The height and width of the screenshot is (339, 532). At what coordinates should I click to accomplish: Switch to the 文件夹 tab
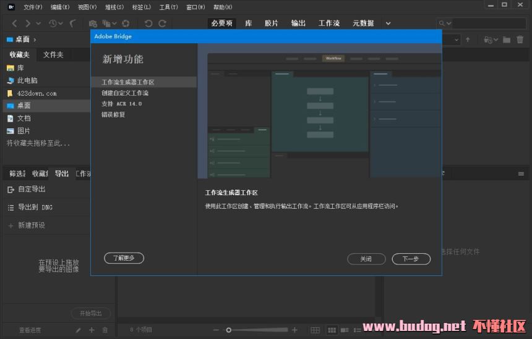pos(53,54)
